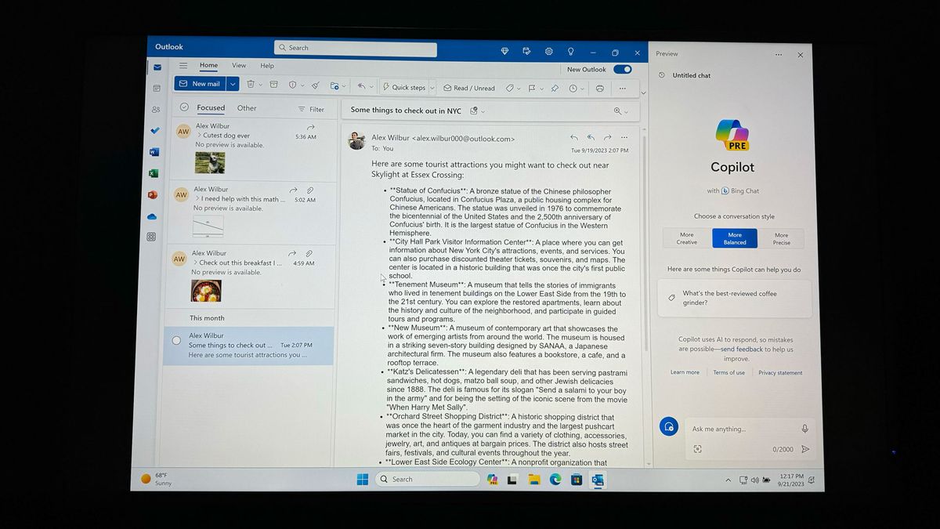Open Copilot chat history clock icon

pyautogui.click(x=662, y=75)
